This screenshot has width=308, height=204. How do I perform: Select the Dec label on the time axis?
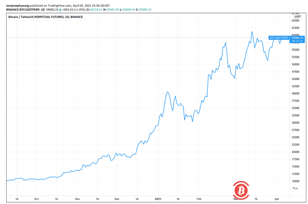point(117,199)
